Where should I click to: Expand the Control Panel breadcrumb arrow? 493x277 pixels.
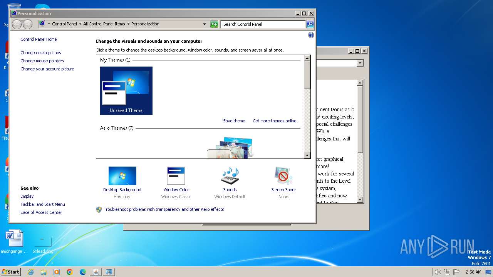click(x=80, y=24)
